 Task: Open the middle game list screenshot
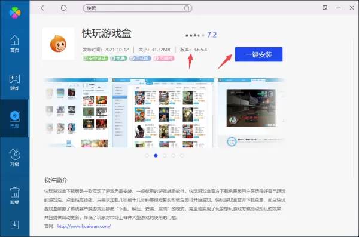click(x=163, y=113)
